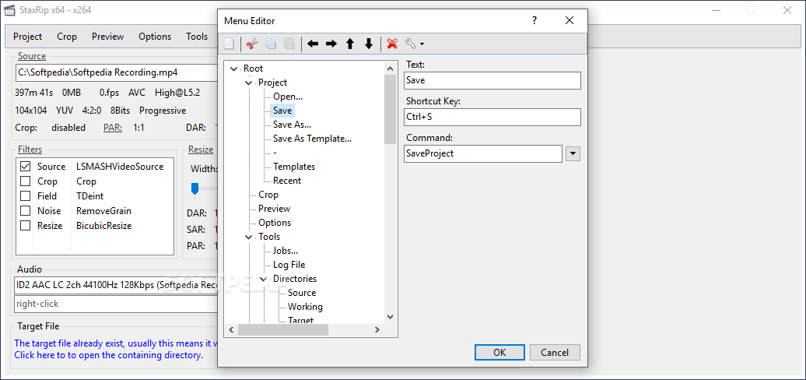The width and height of the screenshot is (806, 380).
Task: Open the Preview menu in StaxRip
Action: (108, 37)
